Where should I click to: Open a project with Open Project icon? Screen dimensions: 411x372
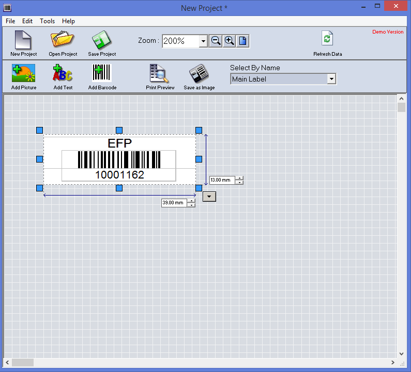(x=63, y=41)
